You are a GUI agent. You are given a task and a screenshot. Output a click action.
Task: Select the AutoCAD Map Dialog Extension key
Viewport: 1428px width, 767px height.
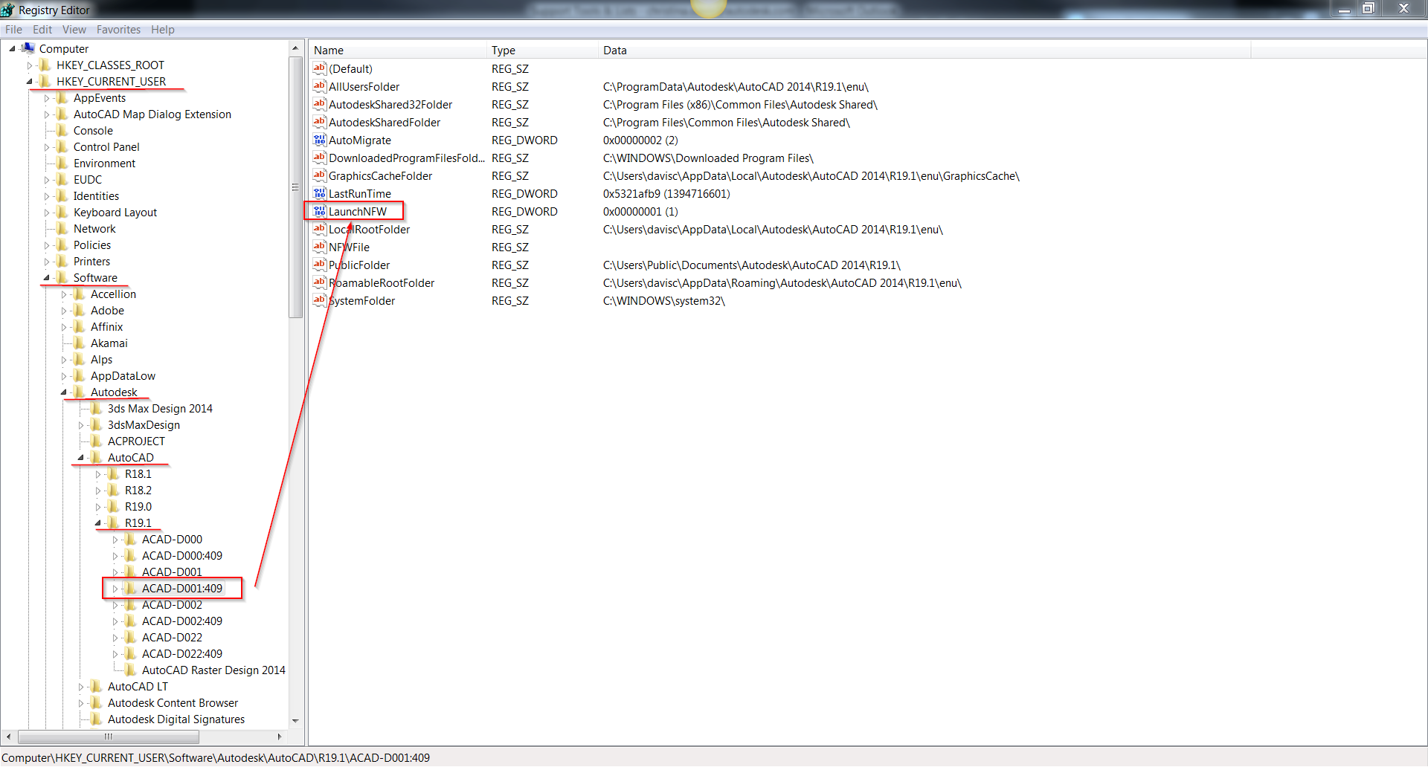(x=152, y=114)
